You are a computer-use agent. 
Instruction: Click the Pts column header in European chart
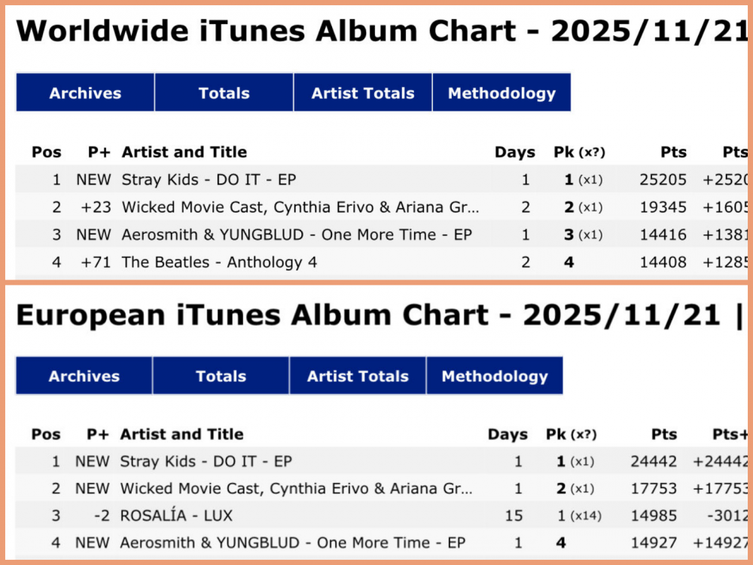pos(662,435)
